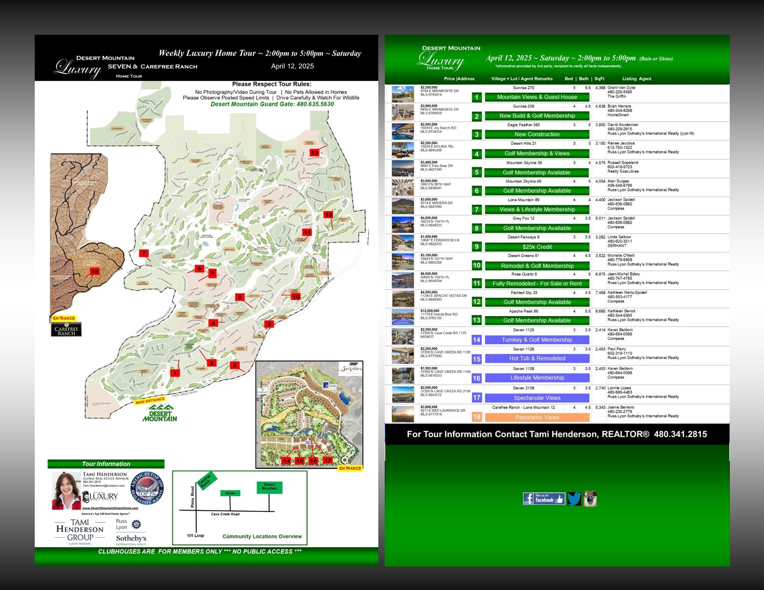Click the Instagram camera icon

tap(590, 499)
